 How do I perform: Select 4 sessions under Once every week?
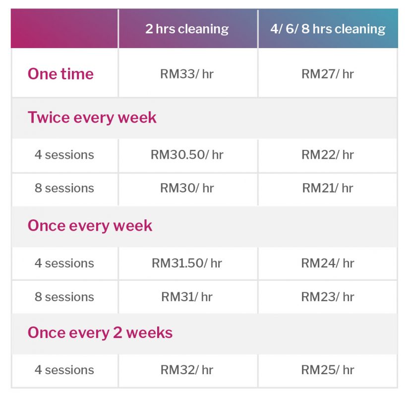click(x=64, y=263)
